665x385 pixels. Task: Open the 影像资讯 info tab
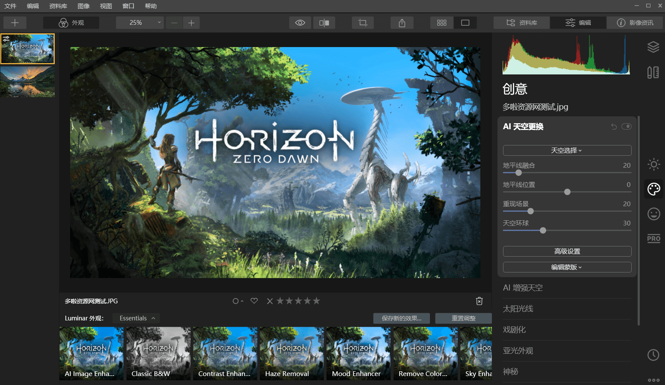[635, 23]
